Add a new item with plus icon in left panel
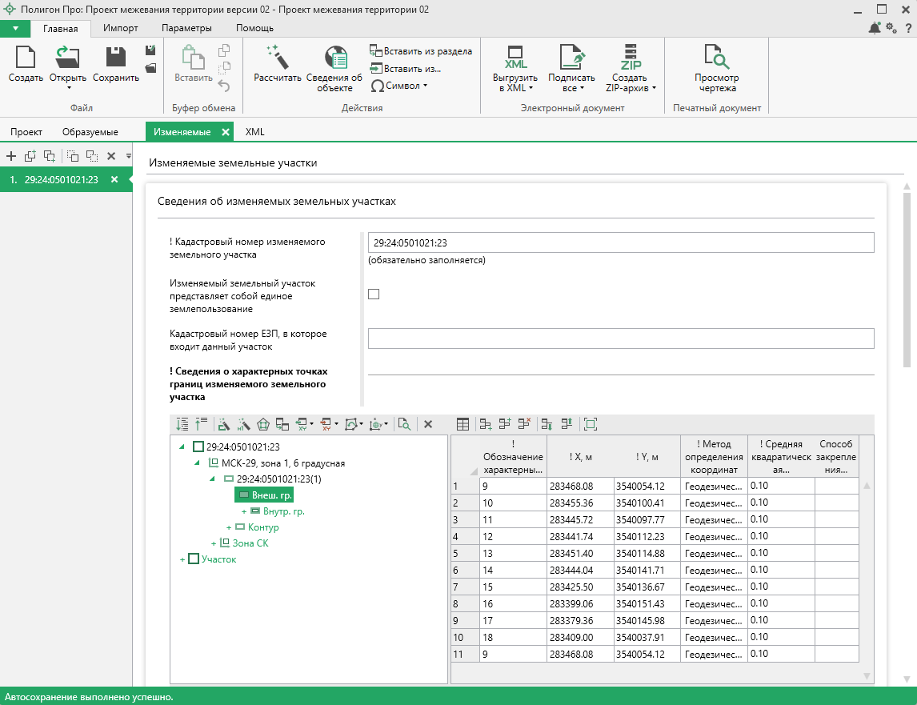This screenshot has width=917, height=705. [x=11, y=156]
